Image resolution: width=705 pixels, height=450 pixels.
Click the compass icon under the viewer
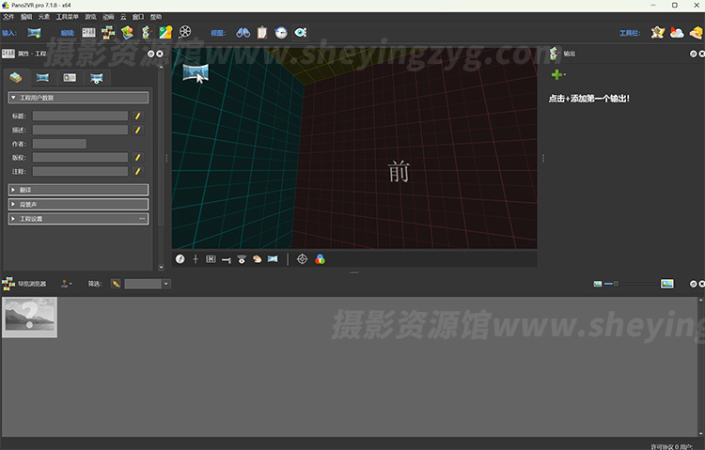tap(180, 259)
